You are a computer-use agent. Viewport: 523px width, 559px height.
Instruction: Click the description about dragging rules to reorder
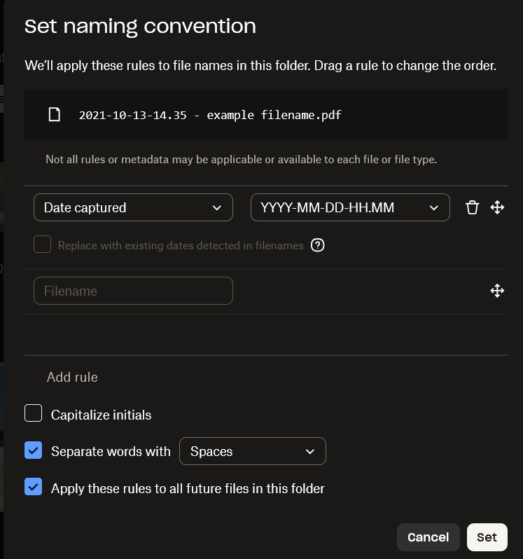(x=260, y=66)
